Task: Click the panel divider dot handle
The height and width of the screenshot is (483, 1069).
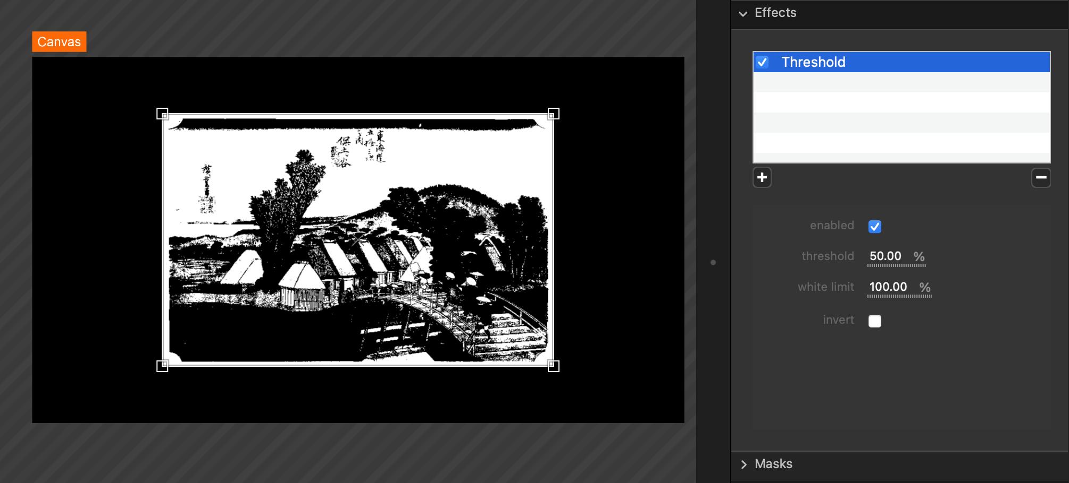Action: 713,262
